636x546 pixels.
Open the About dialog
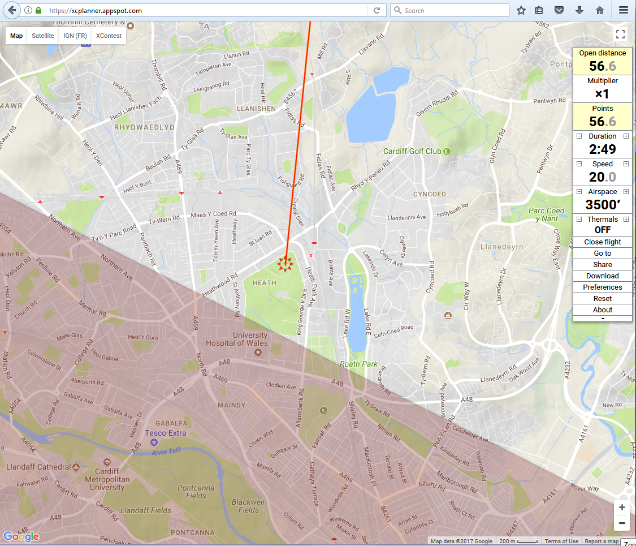click(602, 310)
